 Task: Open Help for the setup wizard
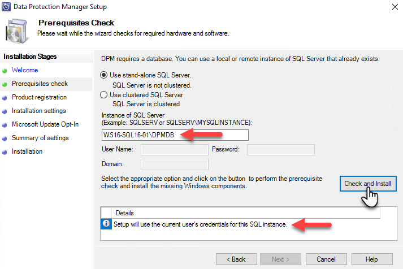click(372, 259)
